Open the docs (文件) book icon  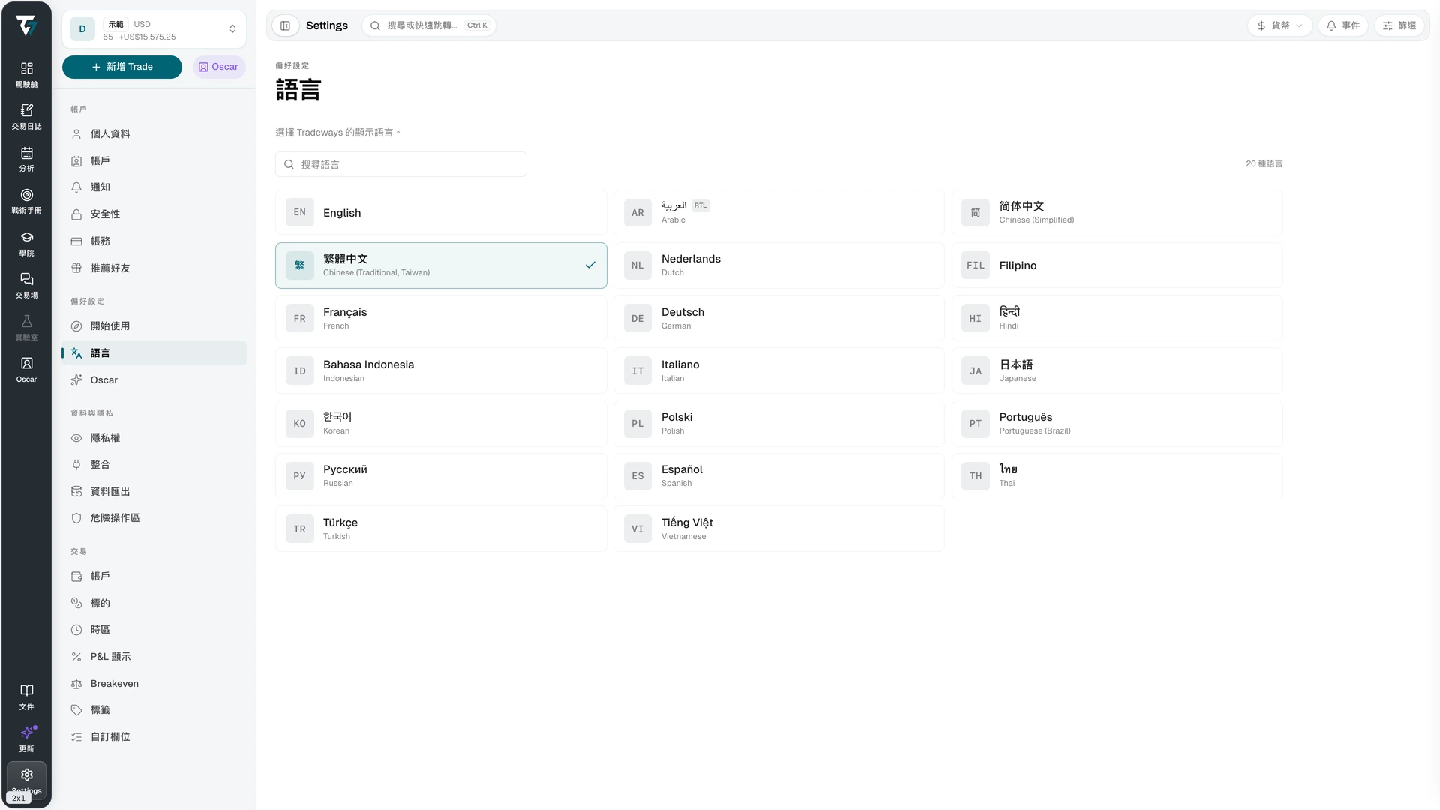[x=26, y=691]
